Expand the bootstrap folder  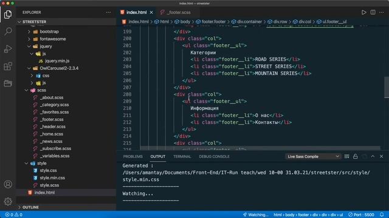(x=49, y=31)
